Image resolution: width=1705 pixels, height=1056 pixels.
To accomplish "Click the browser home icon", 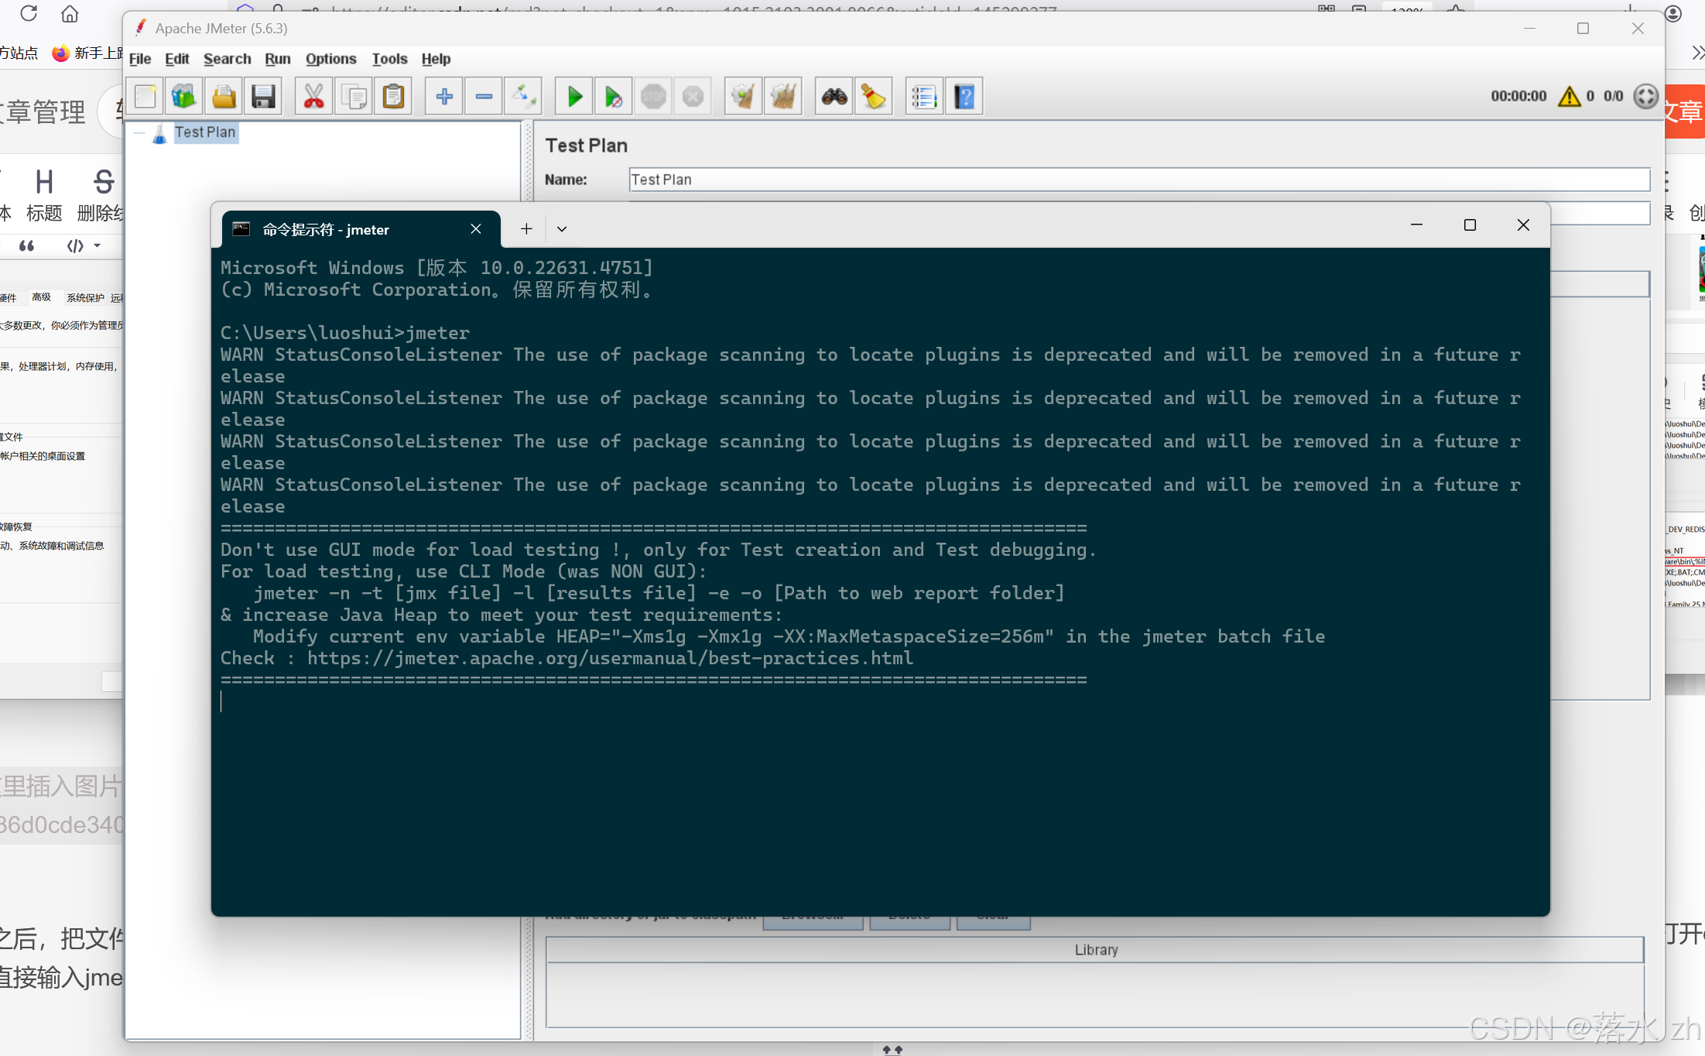I will 70,13.
